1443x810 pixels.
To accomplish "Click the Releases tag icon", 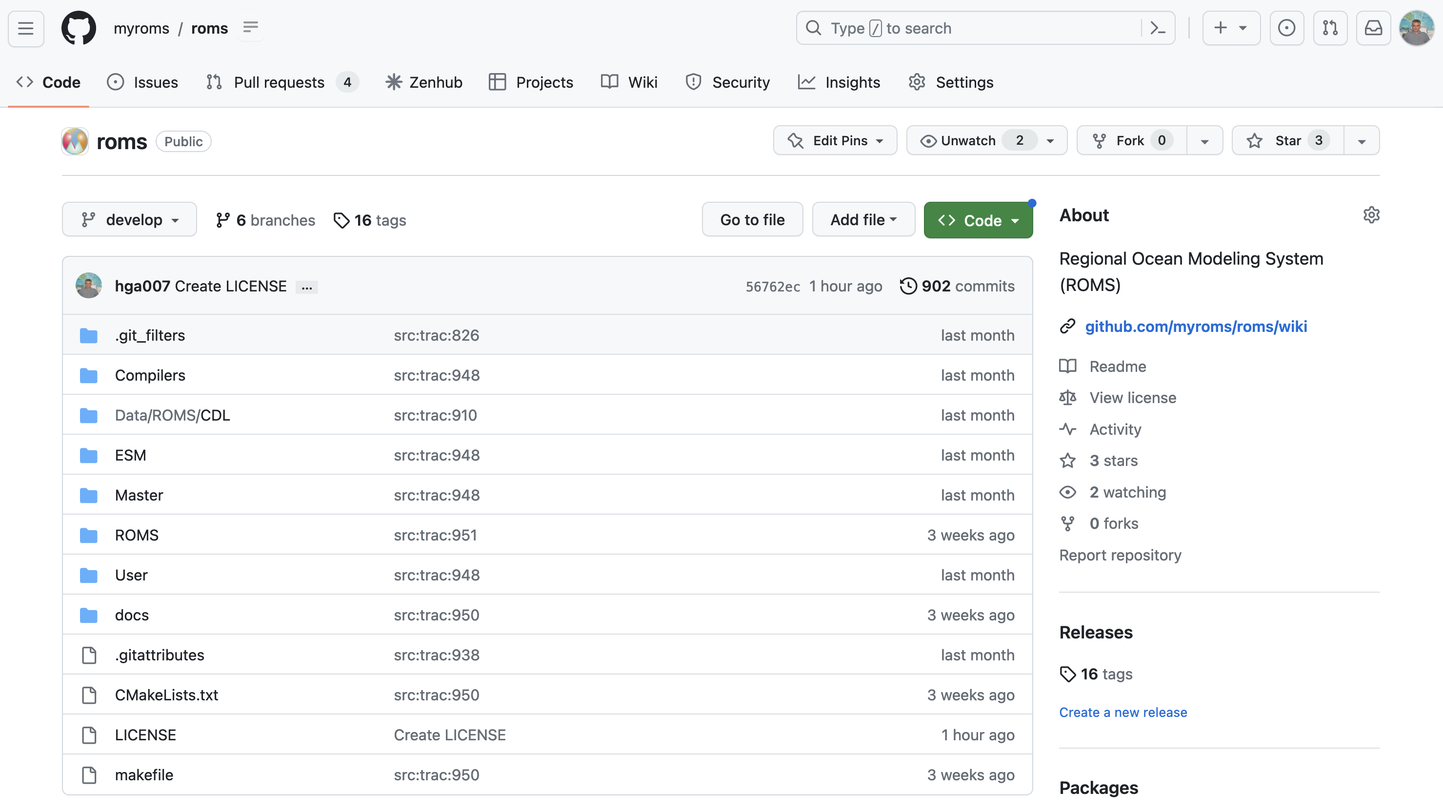I will click(x=1068, y=674).
